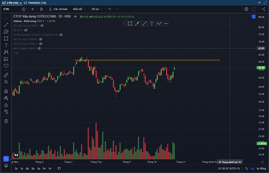This screenshot has width=269, height=173.
Task: Click the undo arrow
Action: [110, 9]
